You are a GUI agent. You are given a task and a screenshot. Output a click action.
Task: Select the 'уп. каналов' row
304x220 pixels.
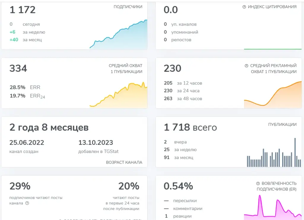point(180,24)
